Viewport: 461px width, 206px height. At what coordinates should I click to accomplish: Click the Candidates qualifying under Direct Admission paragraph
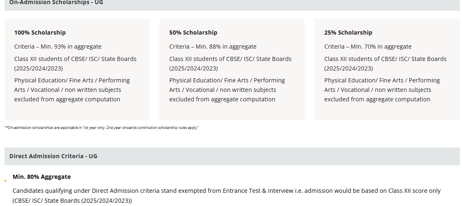pos(226,191)
